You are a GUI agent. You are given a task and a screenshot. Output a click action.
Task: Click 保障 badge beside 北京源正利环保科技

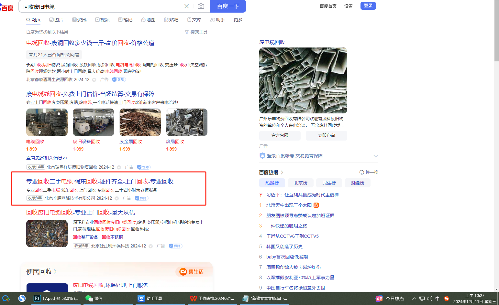[175, 246]
